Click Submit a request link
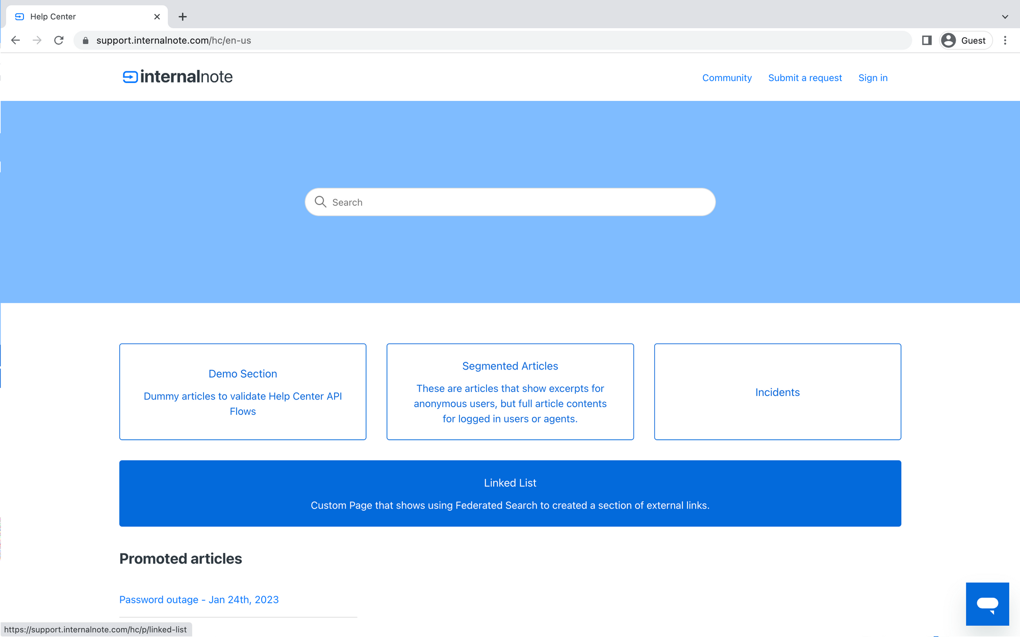This screenshot has height=637, width=1020. (x=805, y=78)
